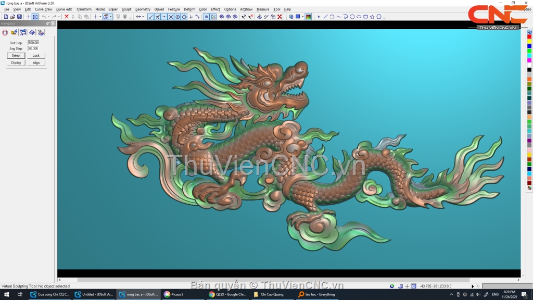
Task: Click the redo arrow icon
Action: [54, 17]
